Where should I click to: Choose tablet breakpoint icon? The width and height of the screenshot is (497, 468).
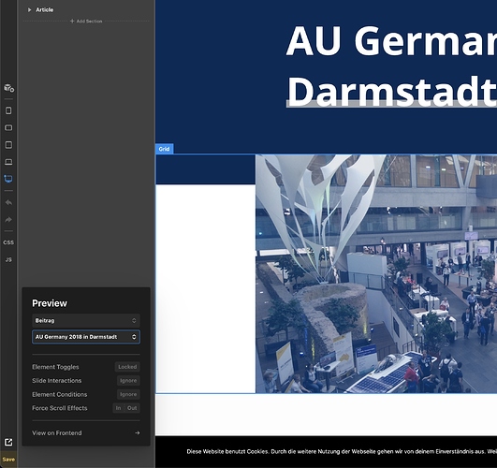(8, 145)
